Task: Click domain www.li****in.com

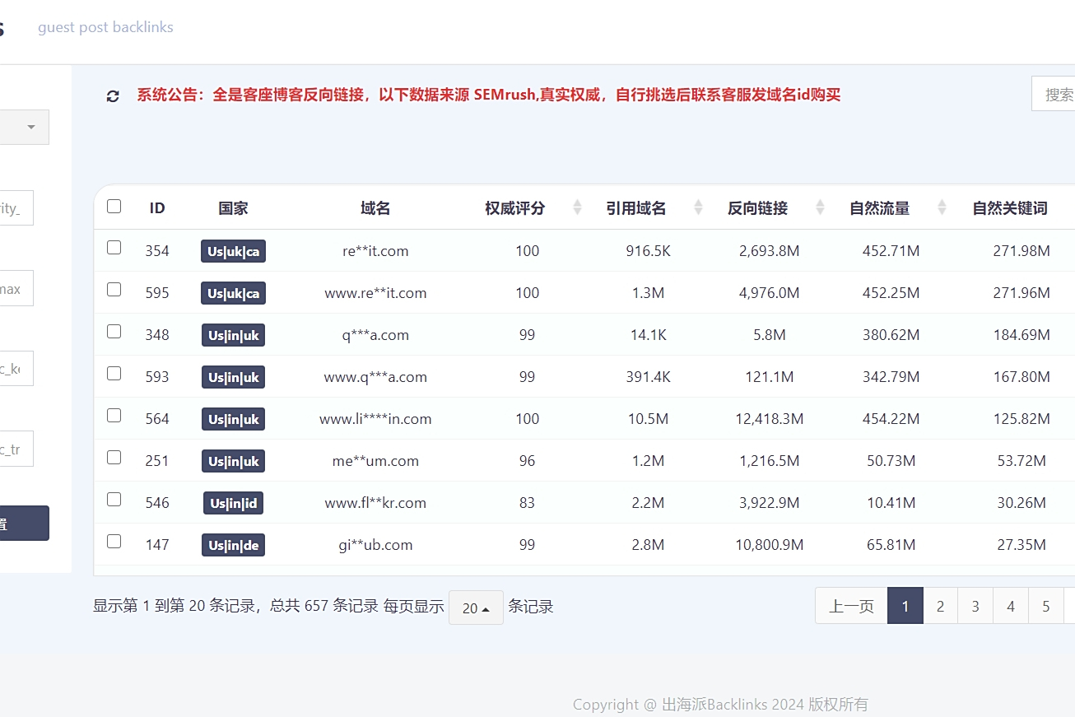Action: 375,419
